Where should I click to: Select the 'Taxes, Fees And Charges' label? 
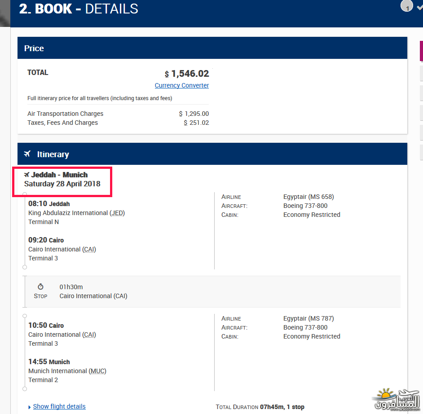coord(62,123)
